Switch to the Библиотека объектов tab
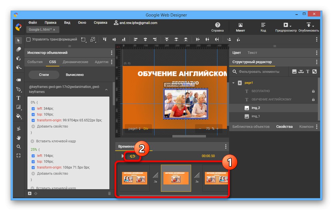The width and height of the screenshot is (333, 211). (251, 127)
